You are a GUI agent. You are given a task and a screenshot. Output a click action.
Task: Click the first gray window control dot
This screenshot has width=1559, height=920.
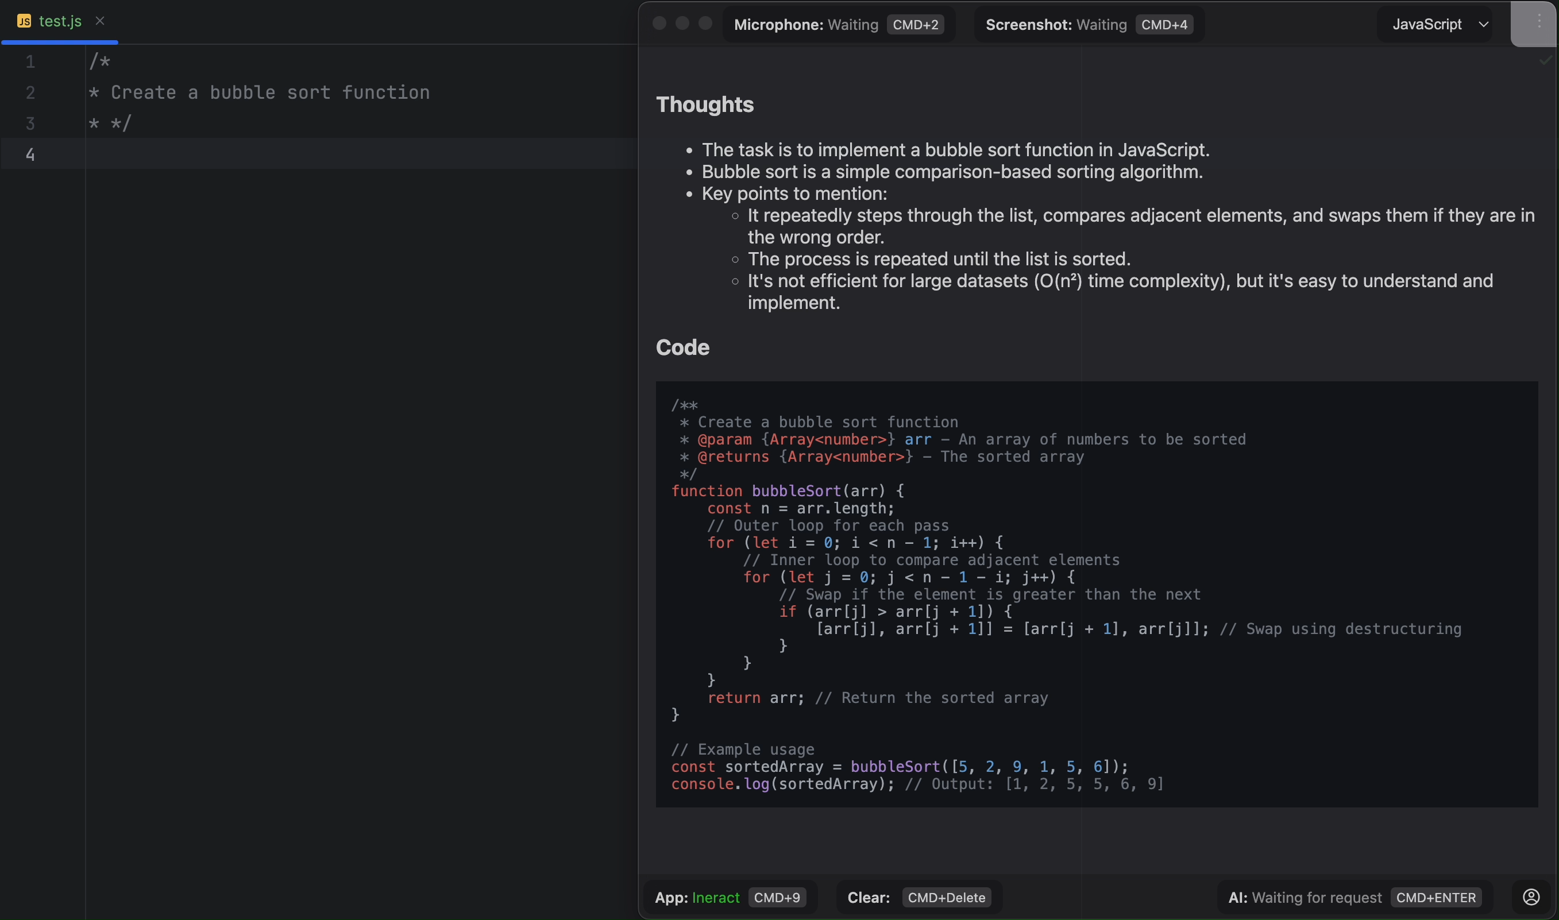click(659, 24)
